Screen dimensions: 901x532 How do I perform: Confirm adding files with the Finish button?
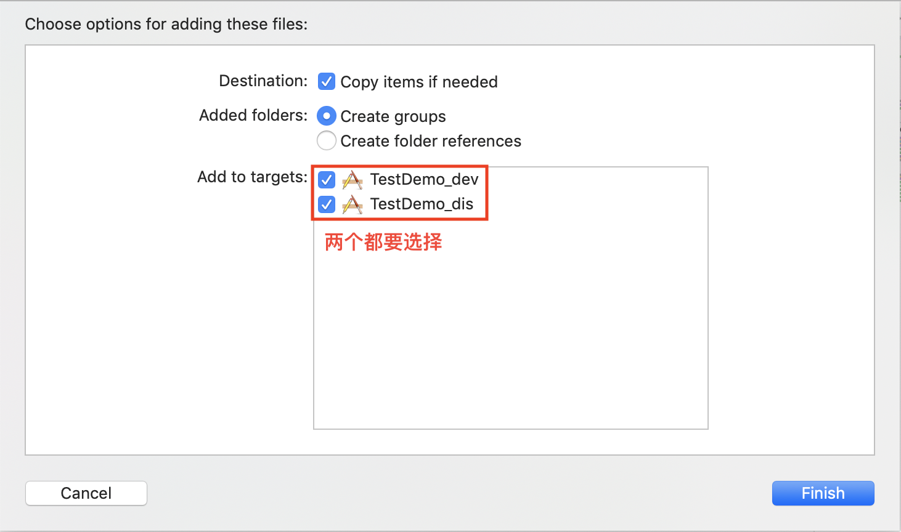coord(823,493)
